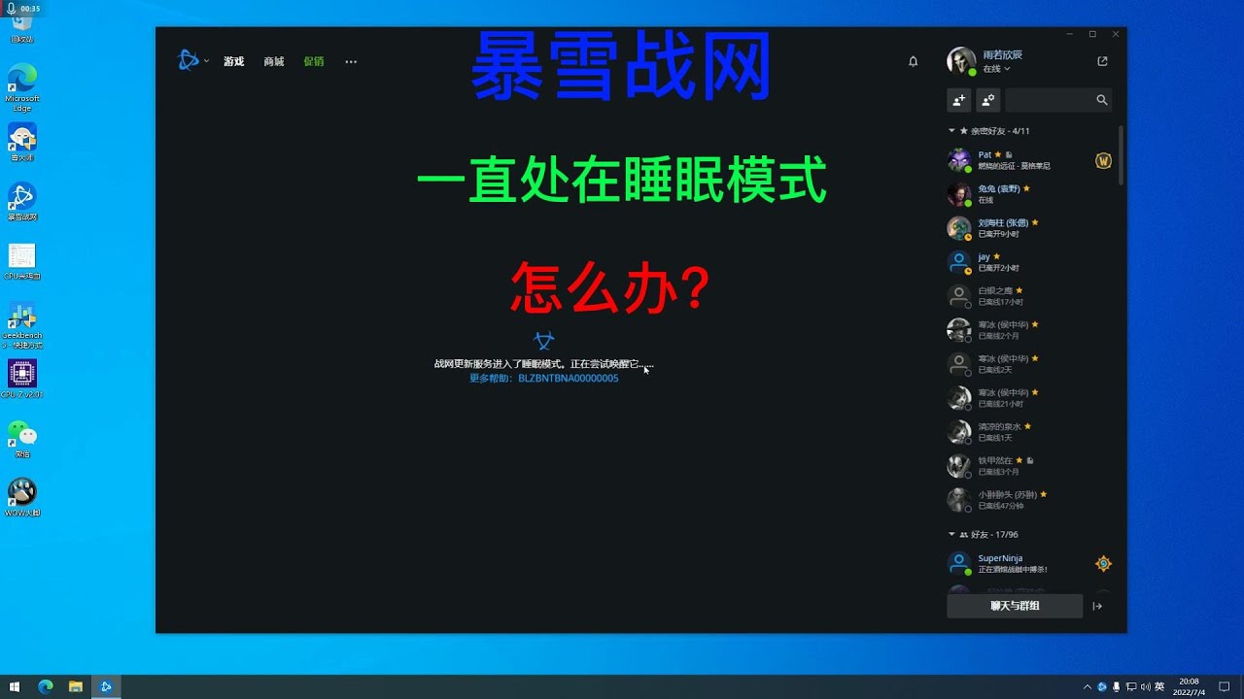
Task: Click Pat's avatar picture
Action: click(959, 160)
